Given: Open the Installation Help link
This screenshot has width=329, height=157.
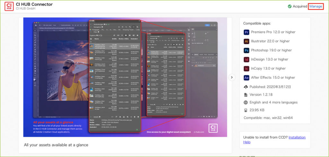Looking at the screenshot, I should (274, 140).
